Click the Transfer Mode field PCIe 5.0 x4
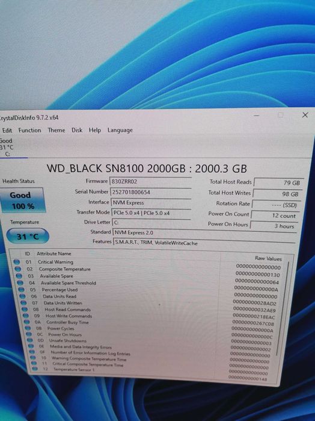The image size is (315, 421). click(151, 213)
